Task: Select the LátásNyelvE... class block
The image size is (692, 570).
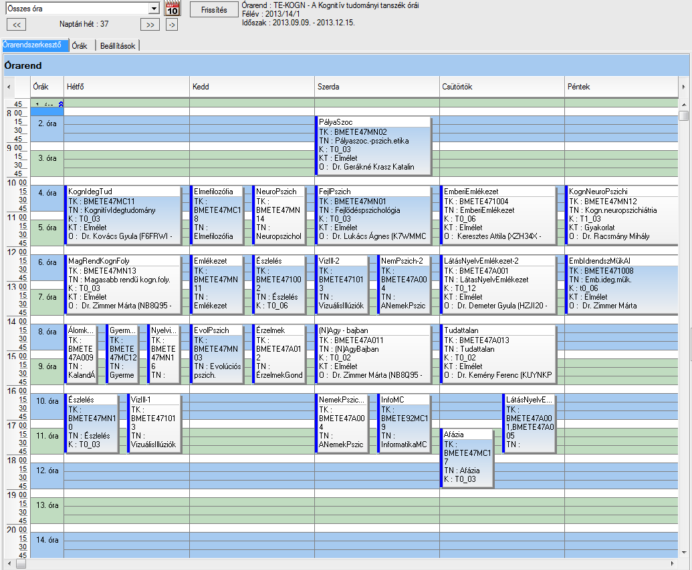Action: click(529, 423)
